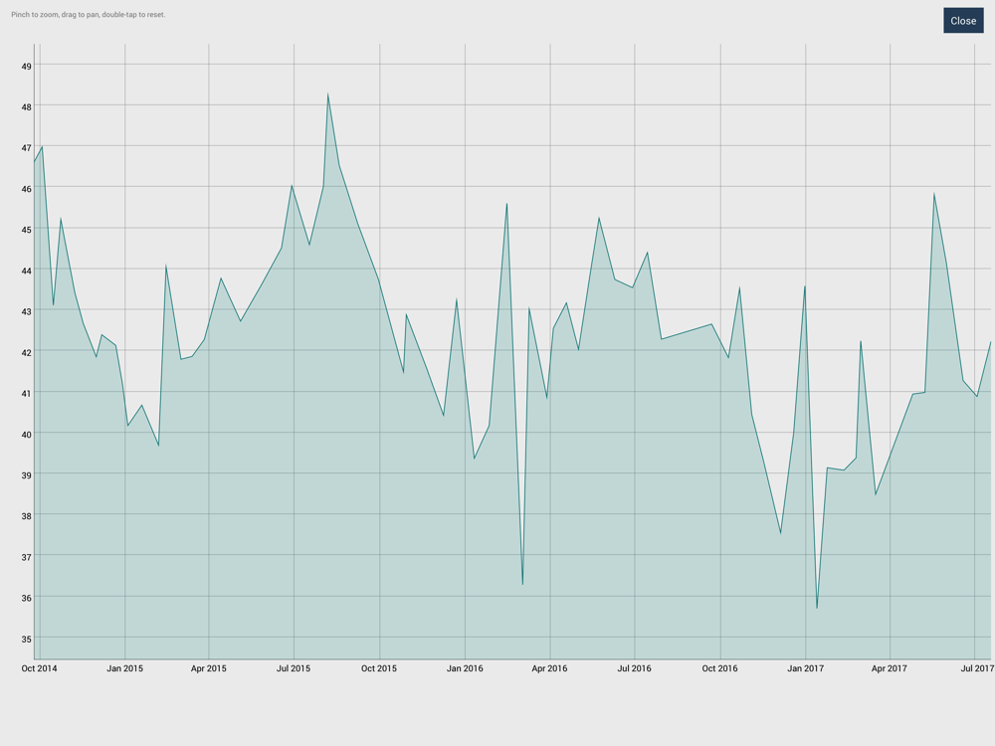Click the y-axis value 39

pyautogui.click(x=26, y=474)
